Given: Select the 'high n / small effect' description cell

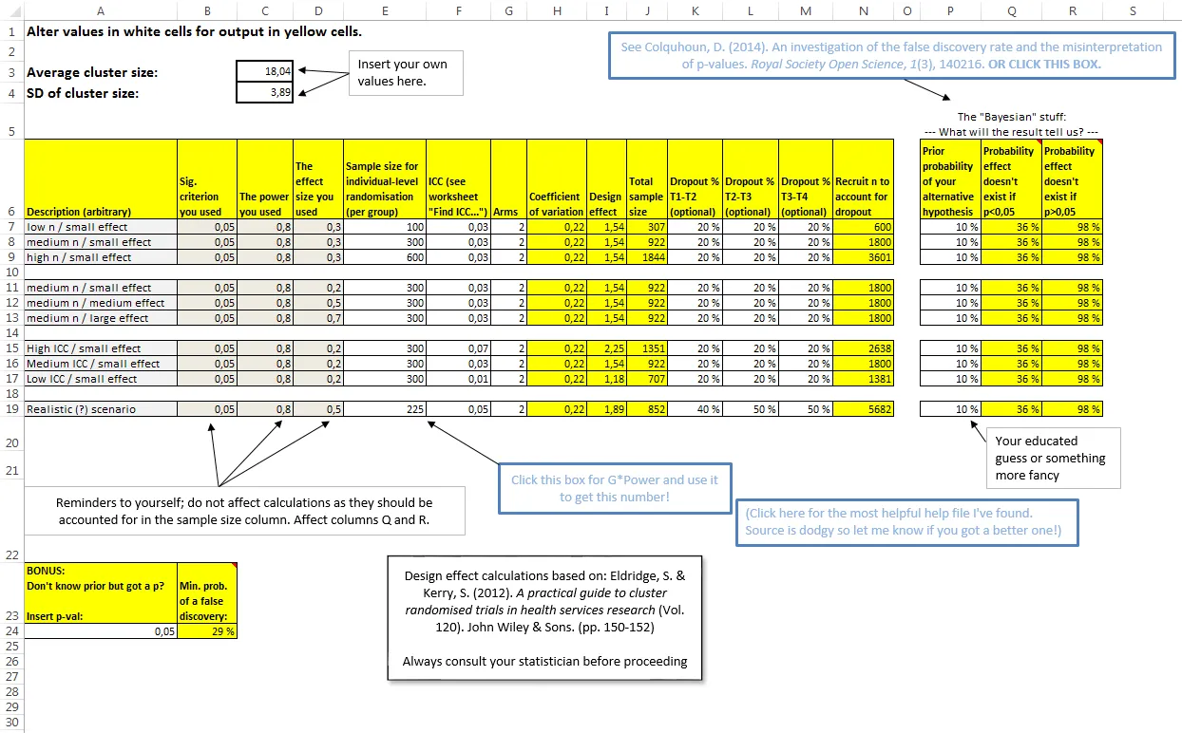Looking at the screenshot, I should [101, 257].
